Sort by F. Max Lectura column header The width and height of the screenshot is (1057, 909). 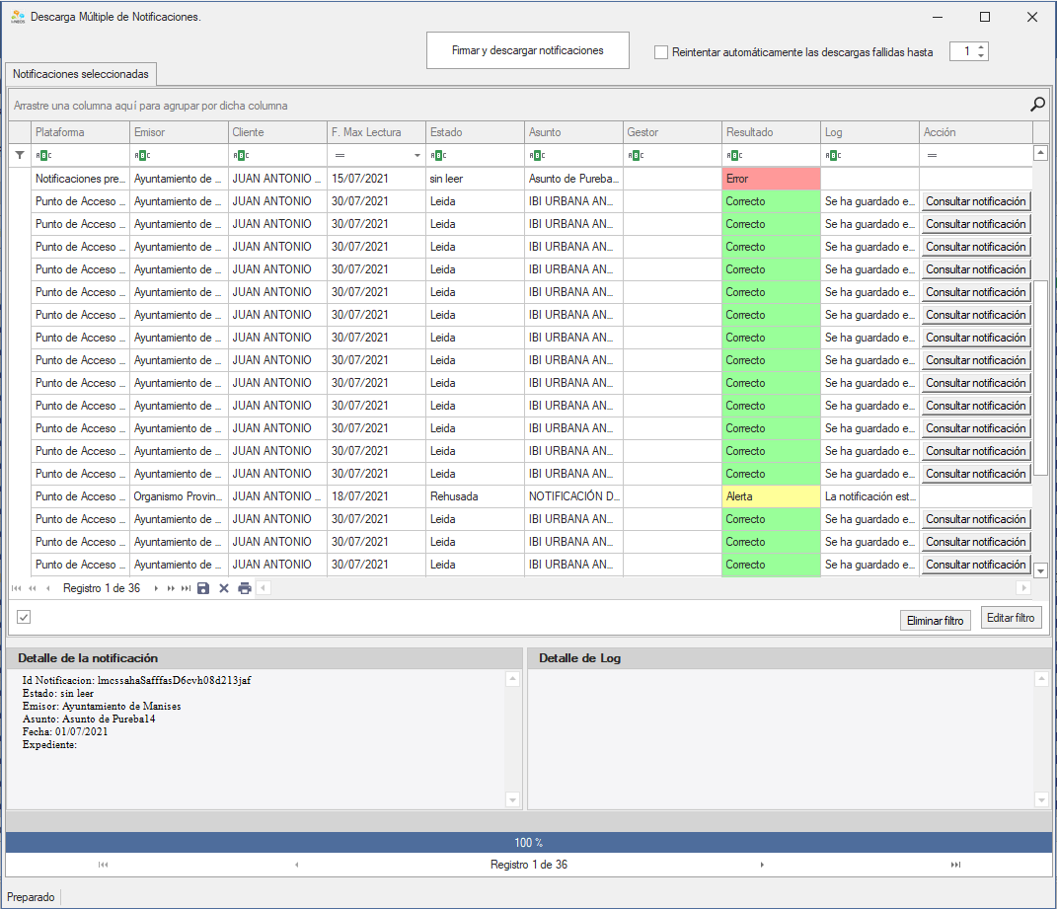376,132
